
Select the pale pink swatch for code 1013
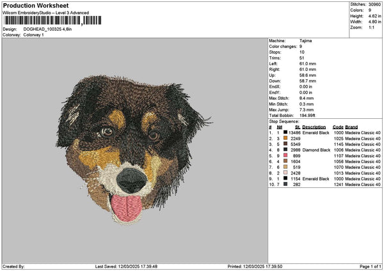285,173
